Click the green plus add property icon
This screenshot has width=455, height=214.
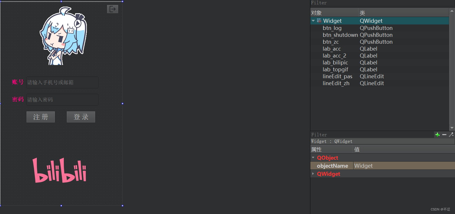point(437,135)
